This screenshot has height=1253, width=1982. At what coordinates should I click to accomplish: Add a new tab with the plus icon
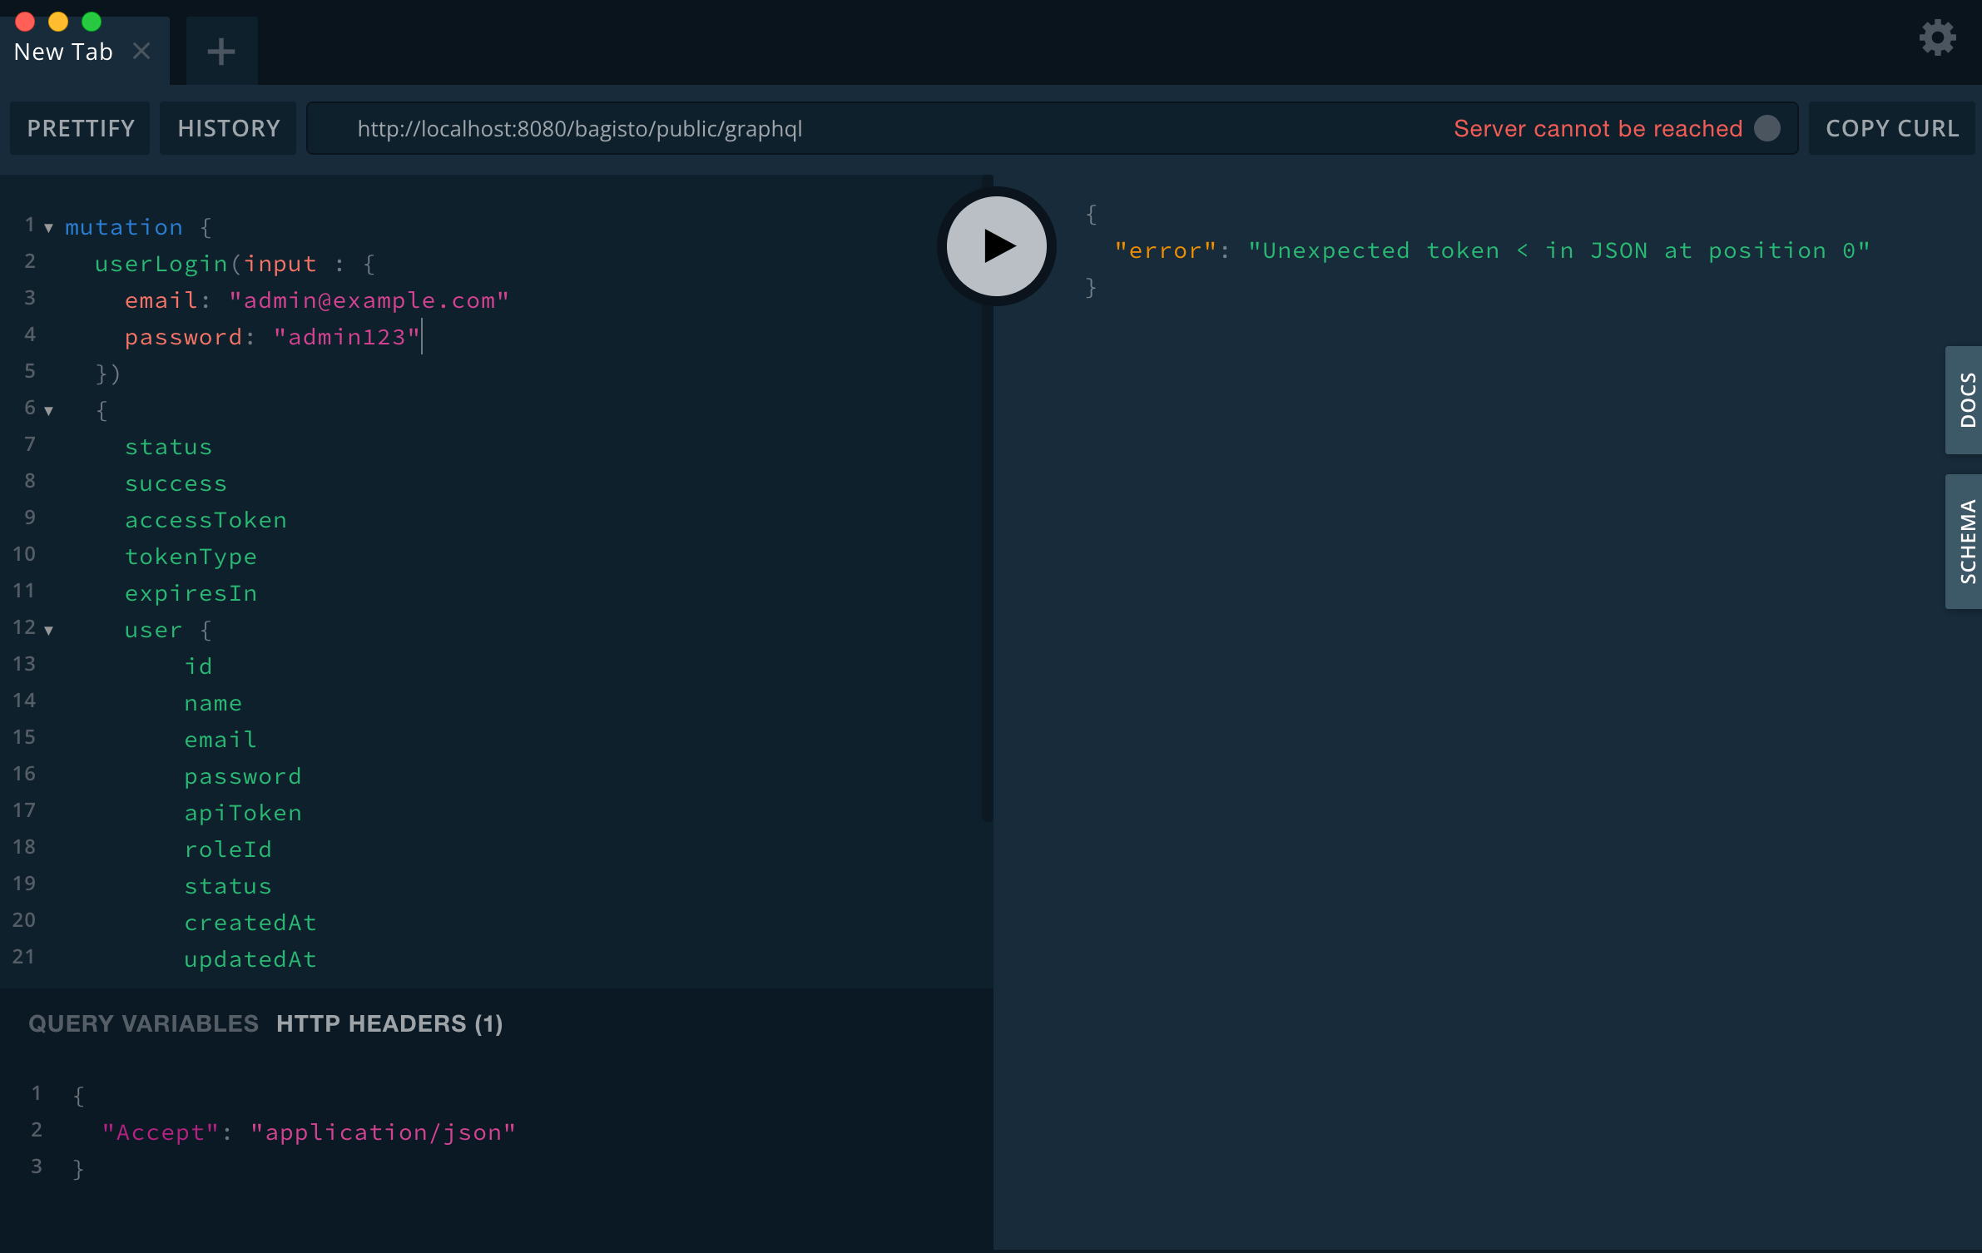tap(221, 52)
